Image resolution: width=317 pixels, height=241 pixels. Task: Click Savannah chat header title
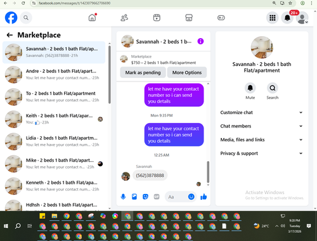[x=164, y=42]
